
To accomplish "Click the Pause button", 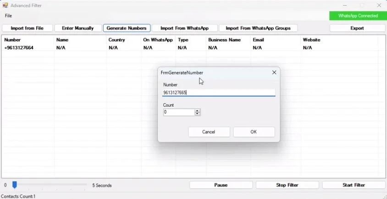I will coord(221,185).
